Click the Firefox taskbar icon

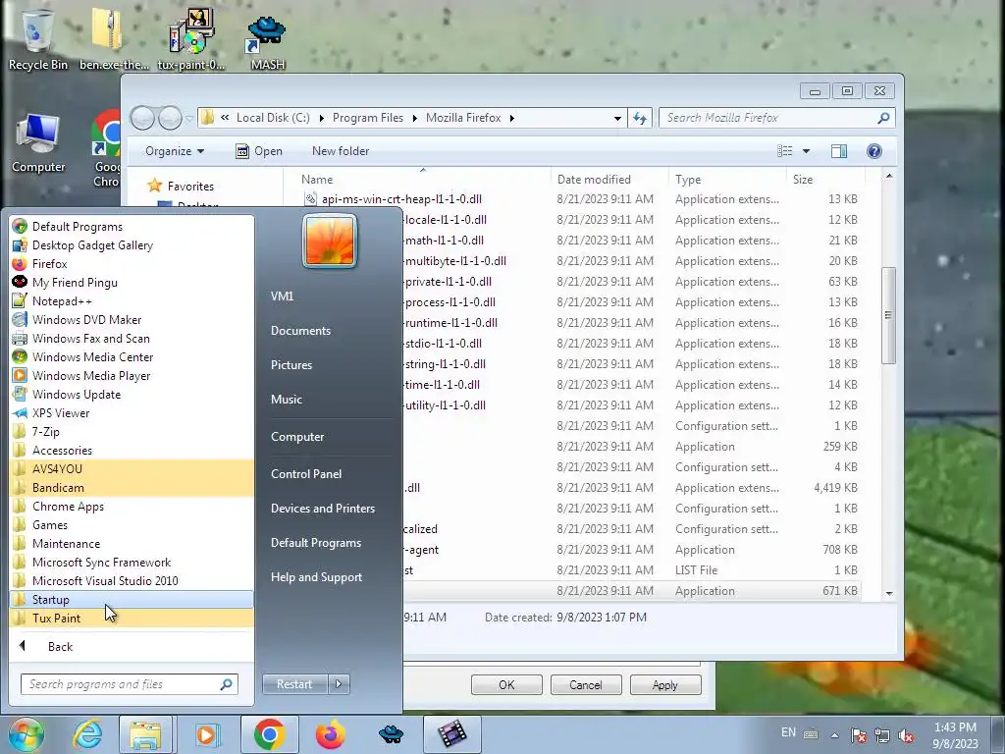pos(330,734)
